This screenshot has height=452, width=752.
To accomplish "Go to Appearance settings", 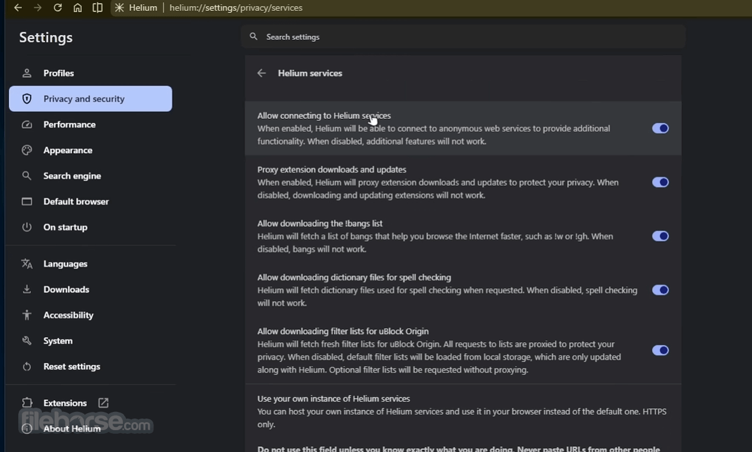I will click(90, 150).
